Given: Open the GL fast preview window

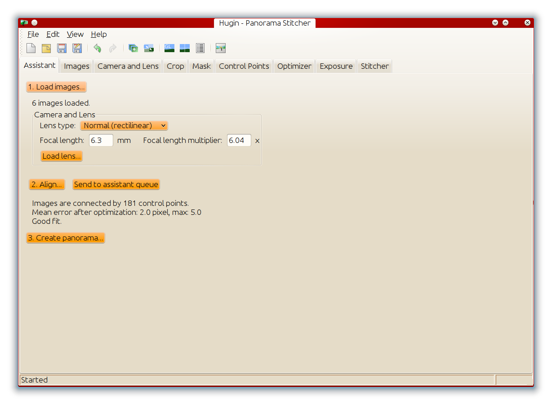Looking at the screenshot, I should pos(169,48).
